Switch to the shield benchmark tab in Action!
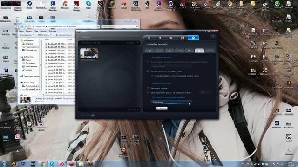298x167 pixels. coord(171,38)
